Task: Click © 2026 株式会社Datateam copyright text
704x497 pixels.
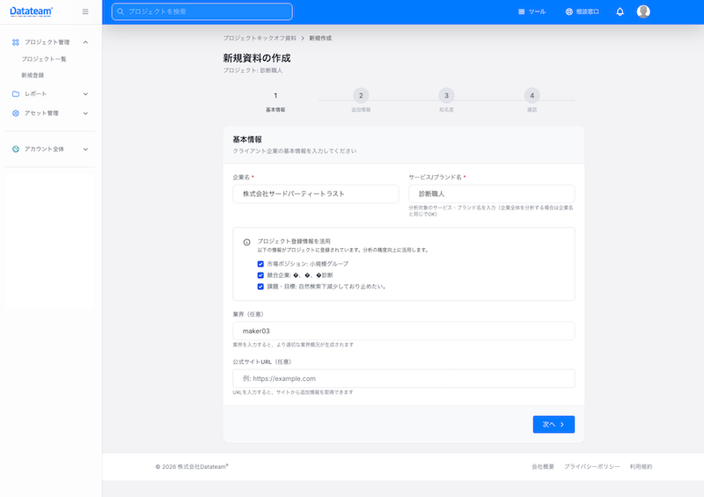Action: 192,467
